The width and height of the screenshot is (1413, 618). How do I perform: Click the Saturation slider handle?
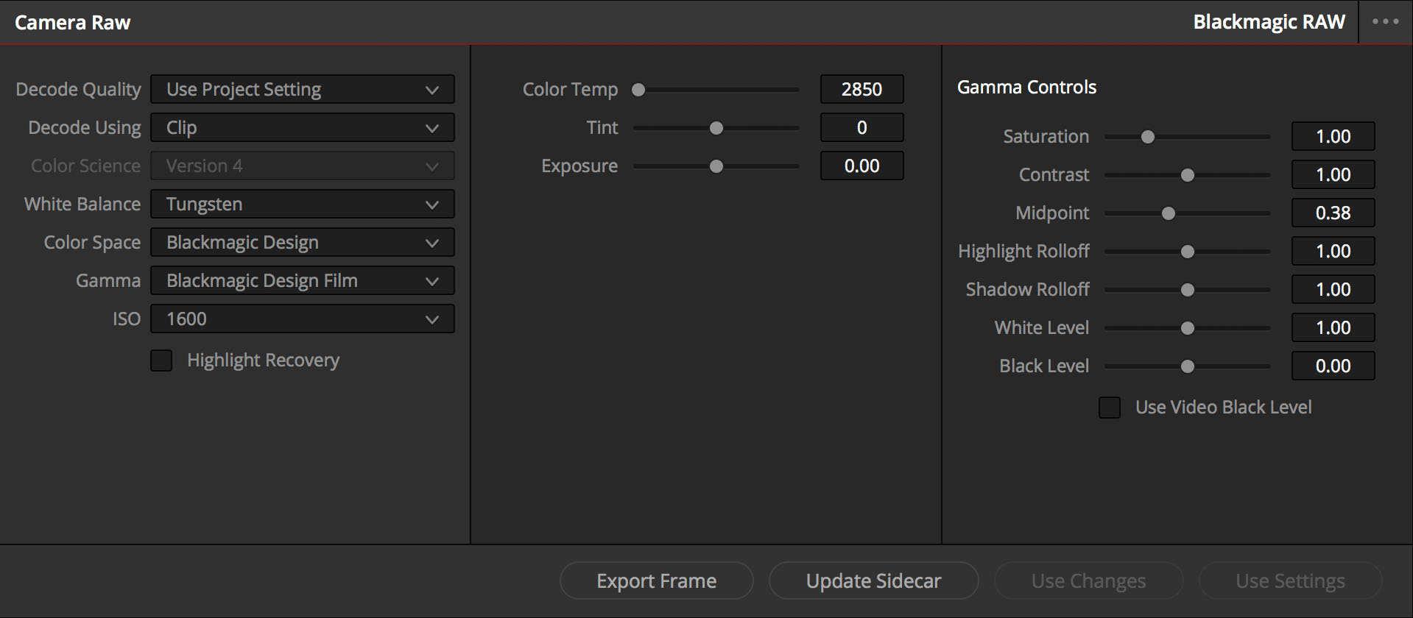coord(1148,137)
